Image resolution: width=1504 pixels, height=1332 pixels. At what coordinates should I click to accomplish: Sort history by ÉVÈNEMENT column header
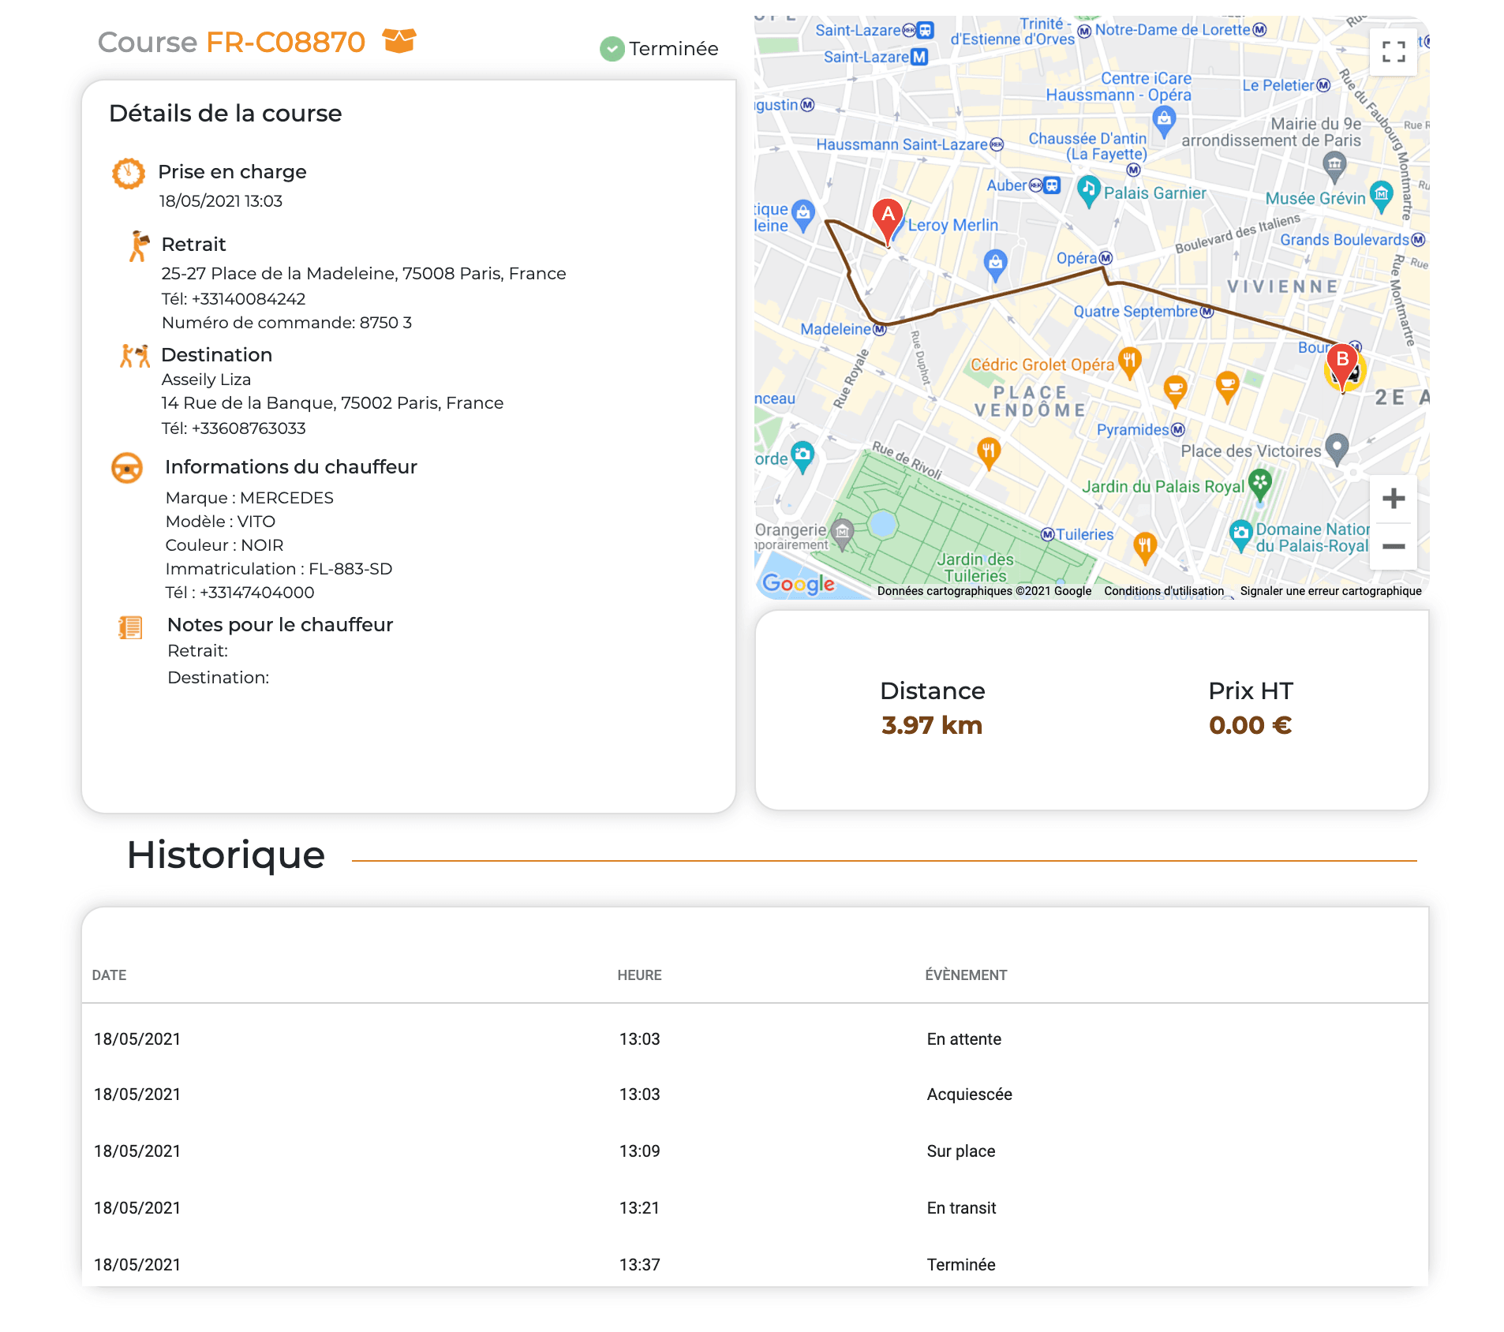pyautogui.click(x=966, y=975)
